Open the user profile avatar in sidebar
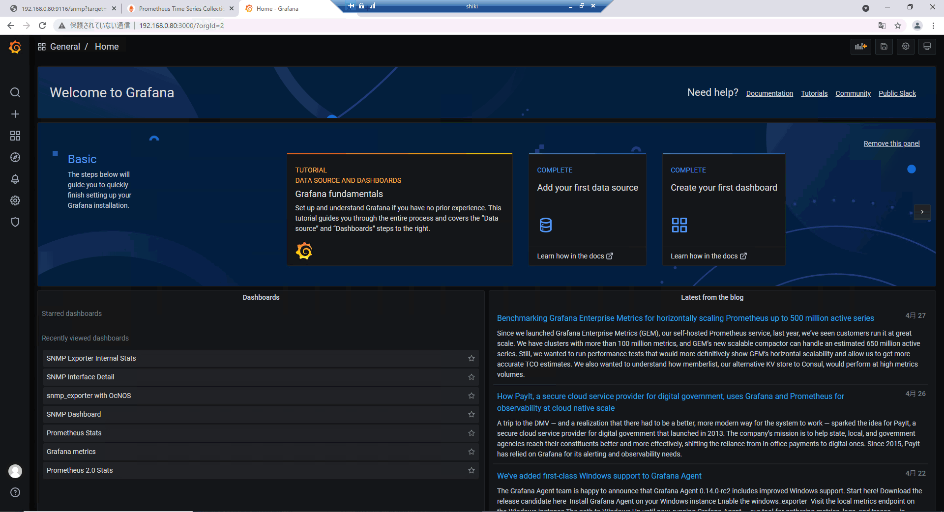Viewport: 944px width, 512px height. click(x=15, y=471)
